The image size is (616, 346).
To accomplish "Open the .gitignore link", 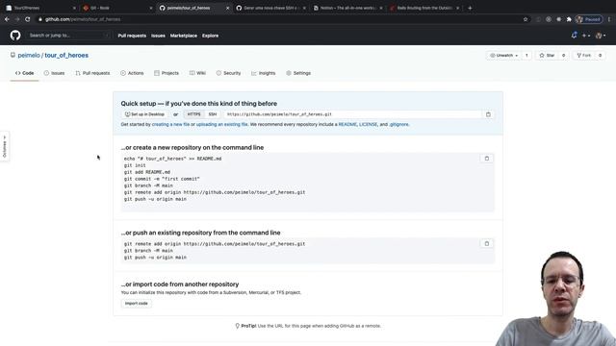I will 398,124.
